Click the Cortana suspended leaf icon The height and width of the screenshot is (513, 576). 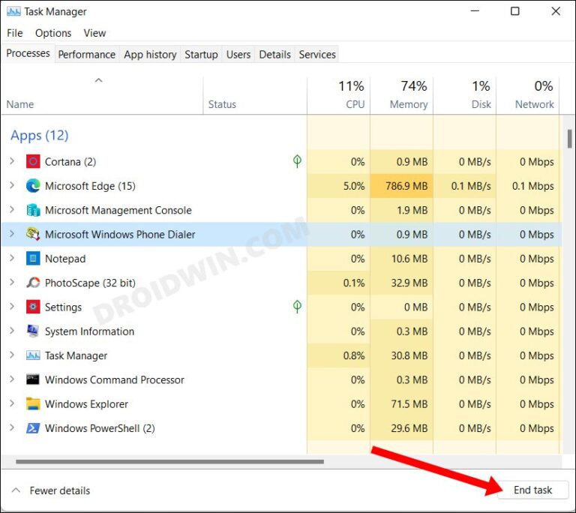(297, 161)
